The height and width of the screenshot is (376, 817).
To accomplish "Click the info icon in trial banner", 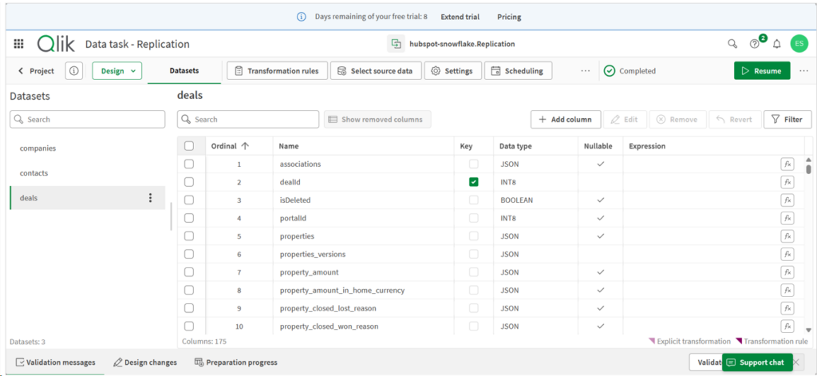I will click(301, 17).
